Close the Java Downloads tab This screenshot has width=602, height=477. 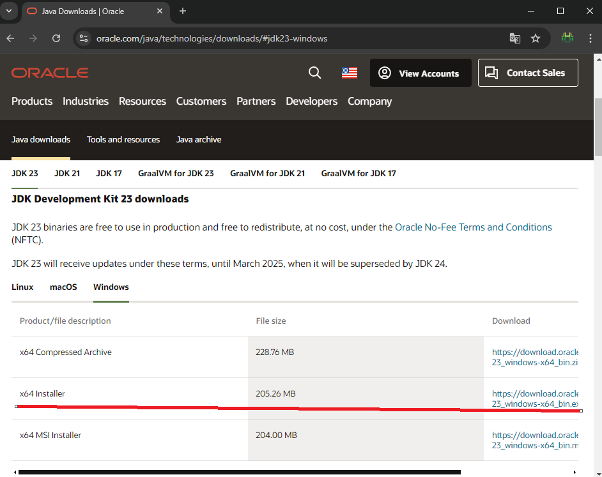(x=160, y=11)
